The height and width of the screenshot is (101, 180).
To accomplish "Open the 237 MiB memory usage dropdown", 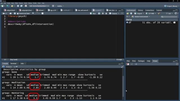I will tap(151, 13).
